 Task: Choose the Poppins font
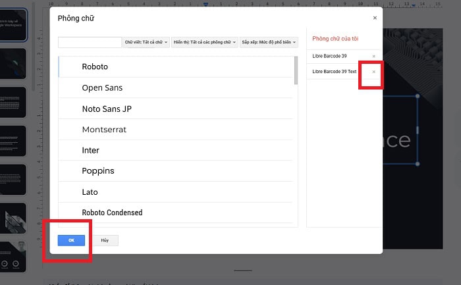98,171
